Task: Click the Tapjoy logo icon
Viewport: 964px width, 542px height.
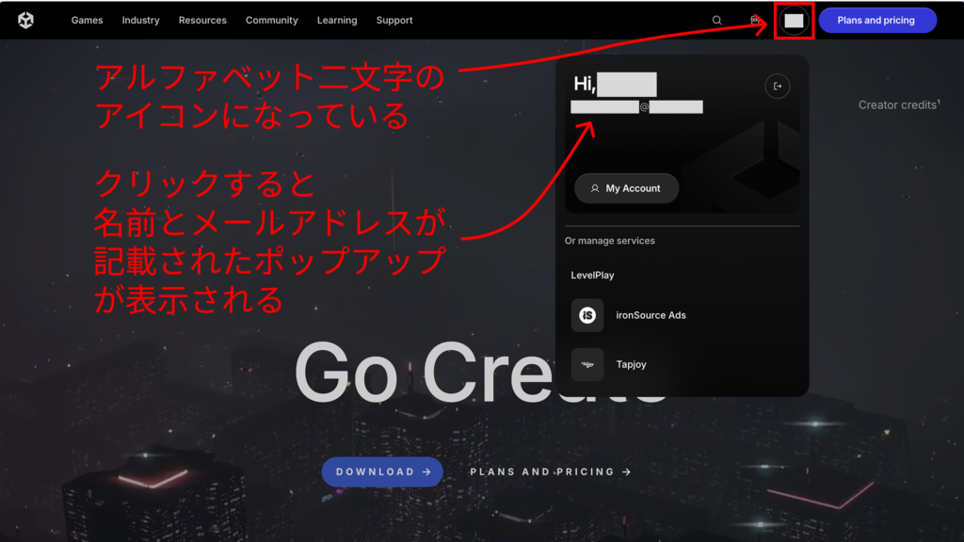Action: tap(587, 364)
